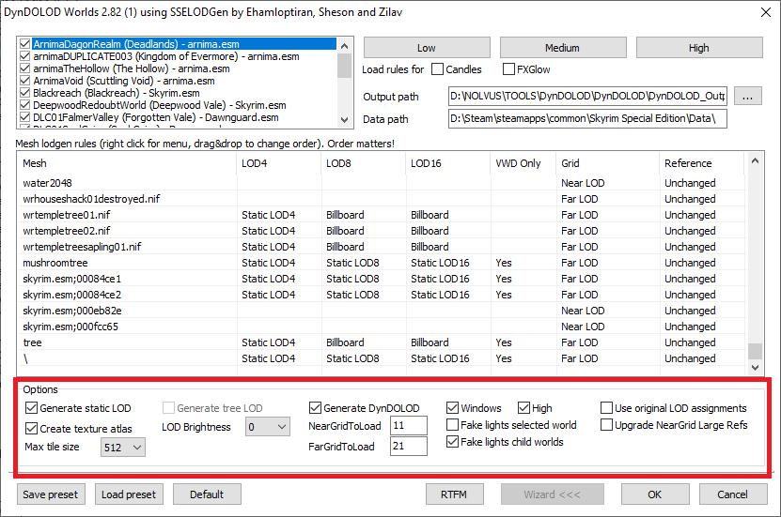Toggle arnimaTheHollow (The Hollow) checkbox
The image size is (781, 517).
[x=24, y=68]
